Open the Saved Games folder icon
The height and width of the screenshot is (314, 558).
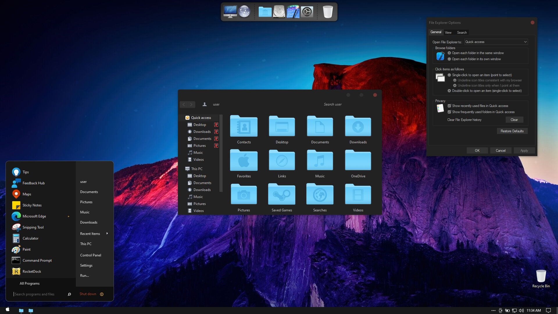tap(281, 194)
